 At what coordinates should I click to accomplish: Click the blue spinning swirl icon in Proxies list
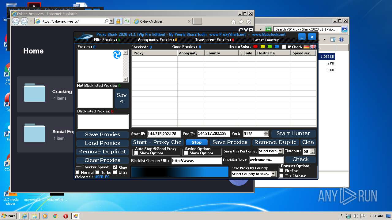pyautogui.click(x=117, y=55)
